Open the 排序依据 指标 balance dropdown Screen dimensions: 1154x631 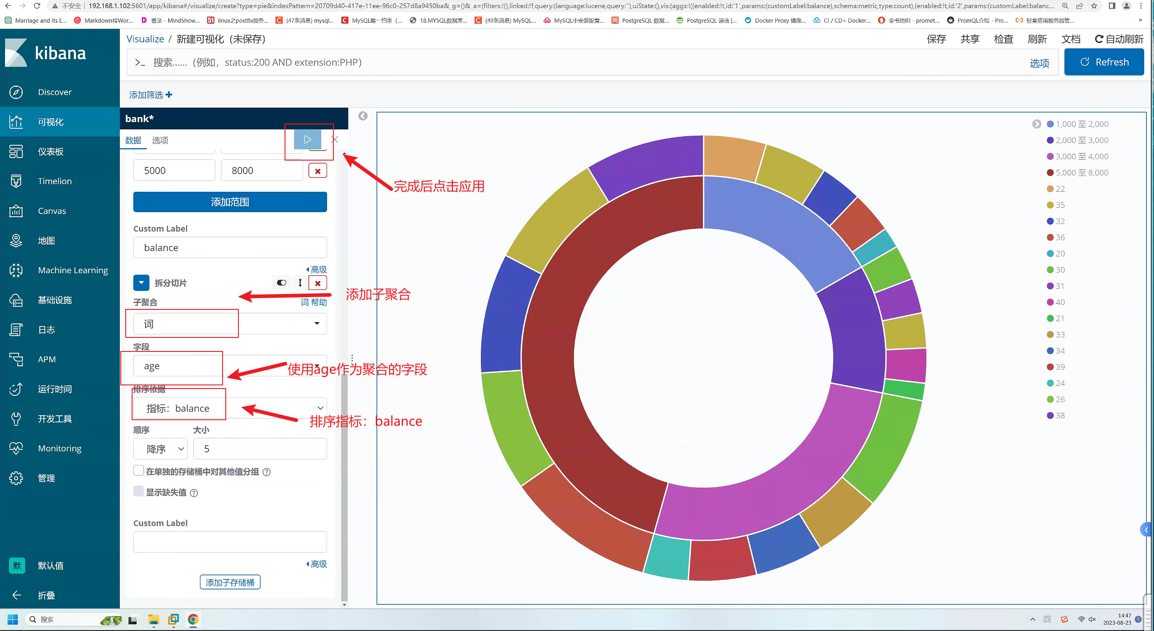click(x=230, y=408)
